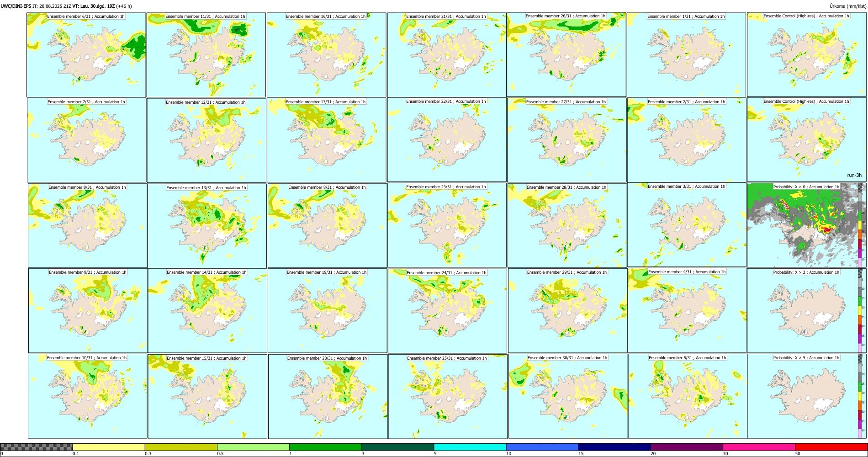Click the Ensemble member 13/31 map panel
Viewport: 868px width, 457px height.
(x=207, y=226)
